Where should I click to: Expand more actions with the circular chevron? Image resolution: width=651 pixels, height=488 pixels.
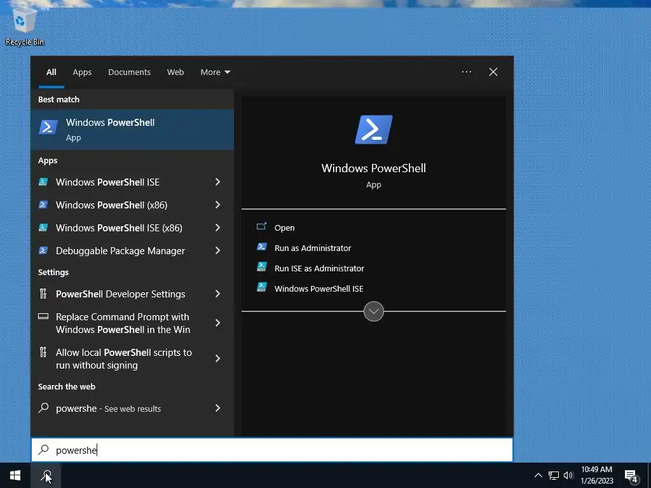374,311
